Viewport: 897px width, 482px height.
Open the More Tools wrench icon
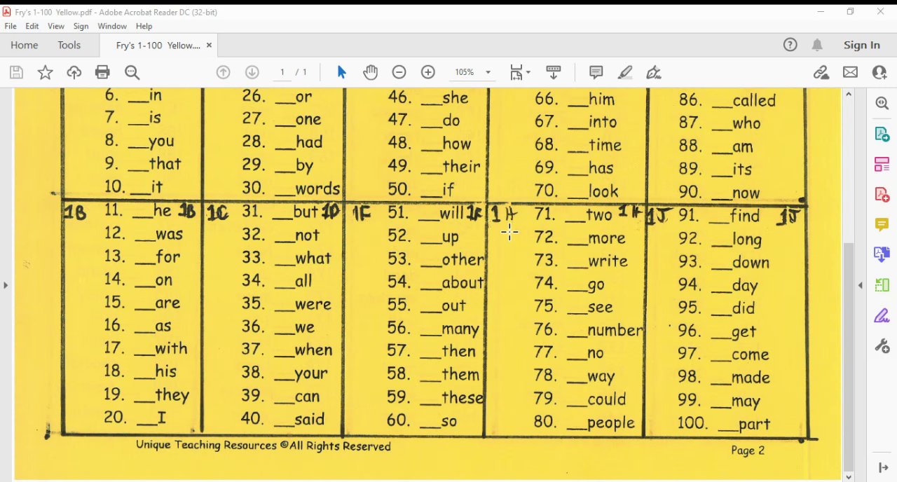(x=882, y=345)
